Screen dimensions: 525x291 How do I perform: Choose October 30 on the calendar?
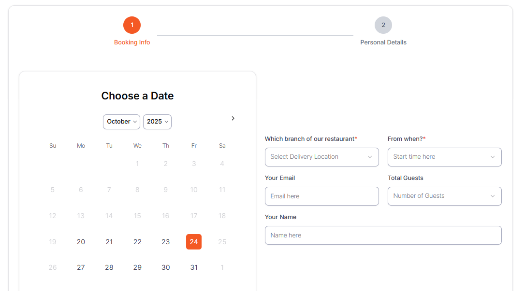click(166, 267)
